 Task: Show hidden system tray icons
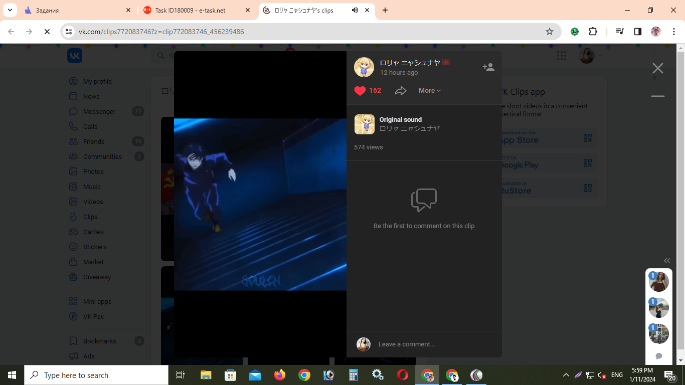click(566, 375)
